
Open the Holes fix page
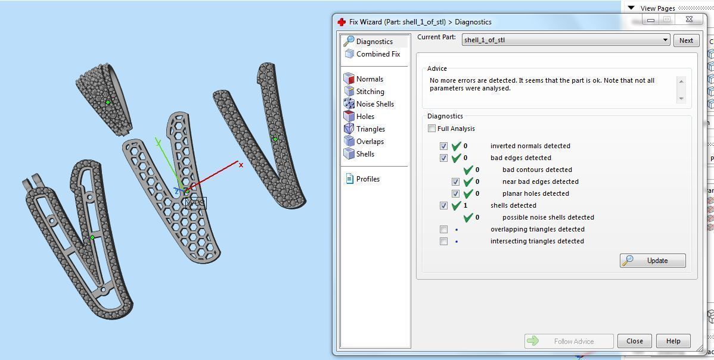point(365,117)
